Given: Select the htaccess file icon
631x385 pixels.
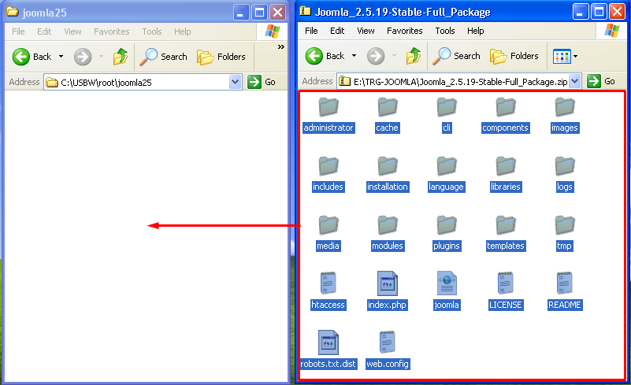Looking at the screenshot, I should click(328, 283).
